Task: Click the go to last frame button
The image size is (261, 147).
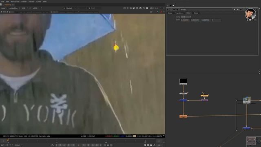Action: pos(97,145)
